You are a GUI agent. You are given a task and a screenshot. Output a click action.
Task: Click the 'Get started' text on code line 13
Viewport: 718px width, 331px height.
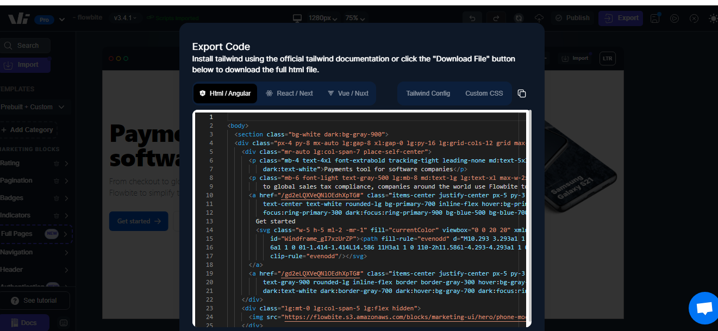276,221
